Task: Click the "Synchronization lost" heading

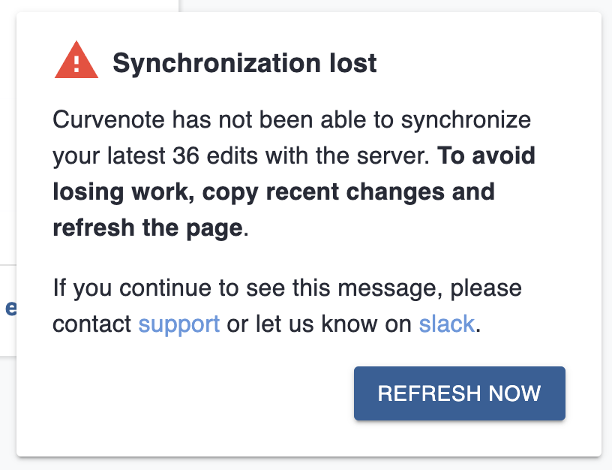Action: (244, 63)
